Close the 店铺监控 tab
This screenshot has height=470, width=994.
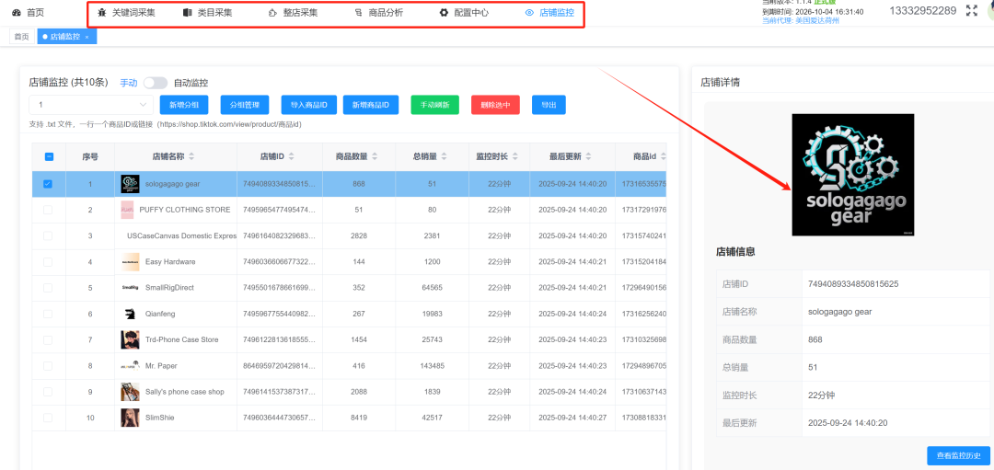87,37
